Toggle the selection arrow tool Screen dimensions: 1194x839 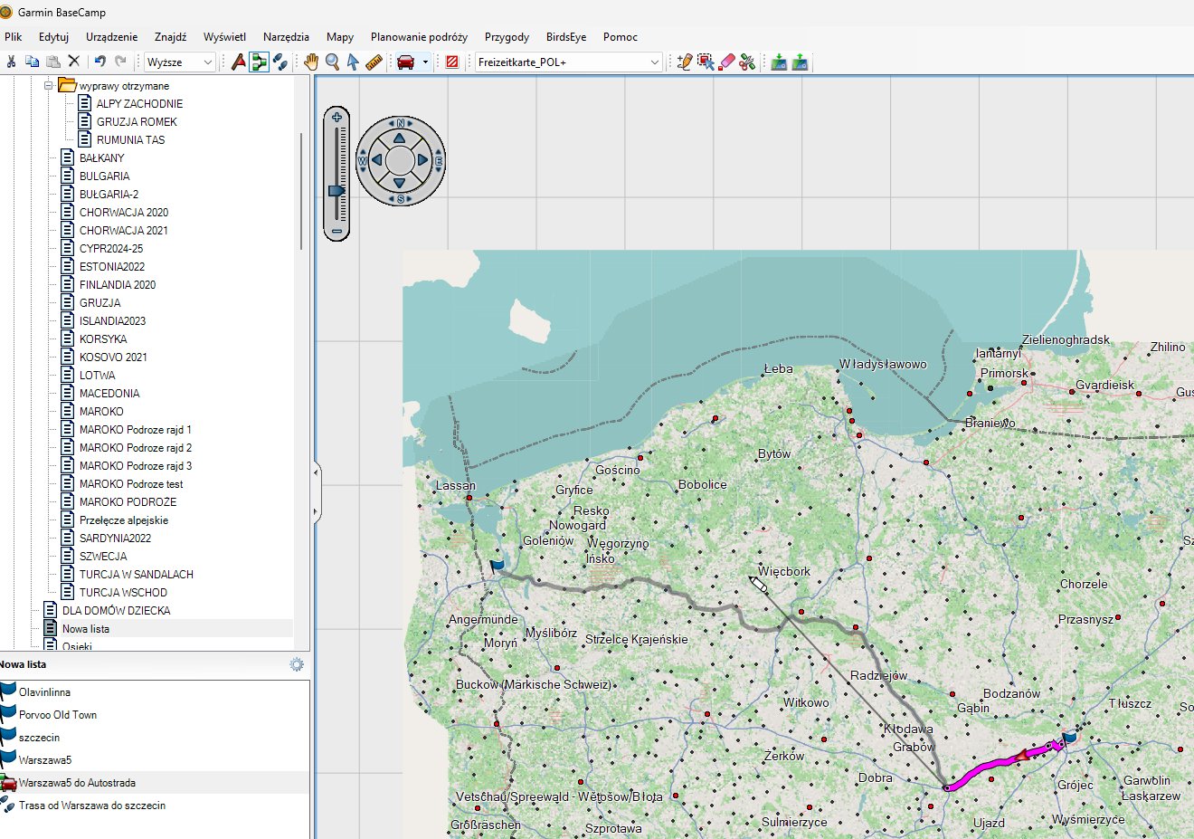coord(353,62)
